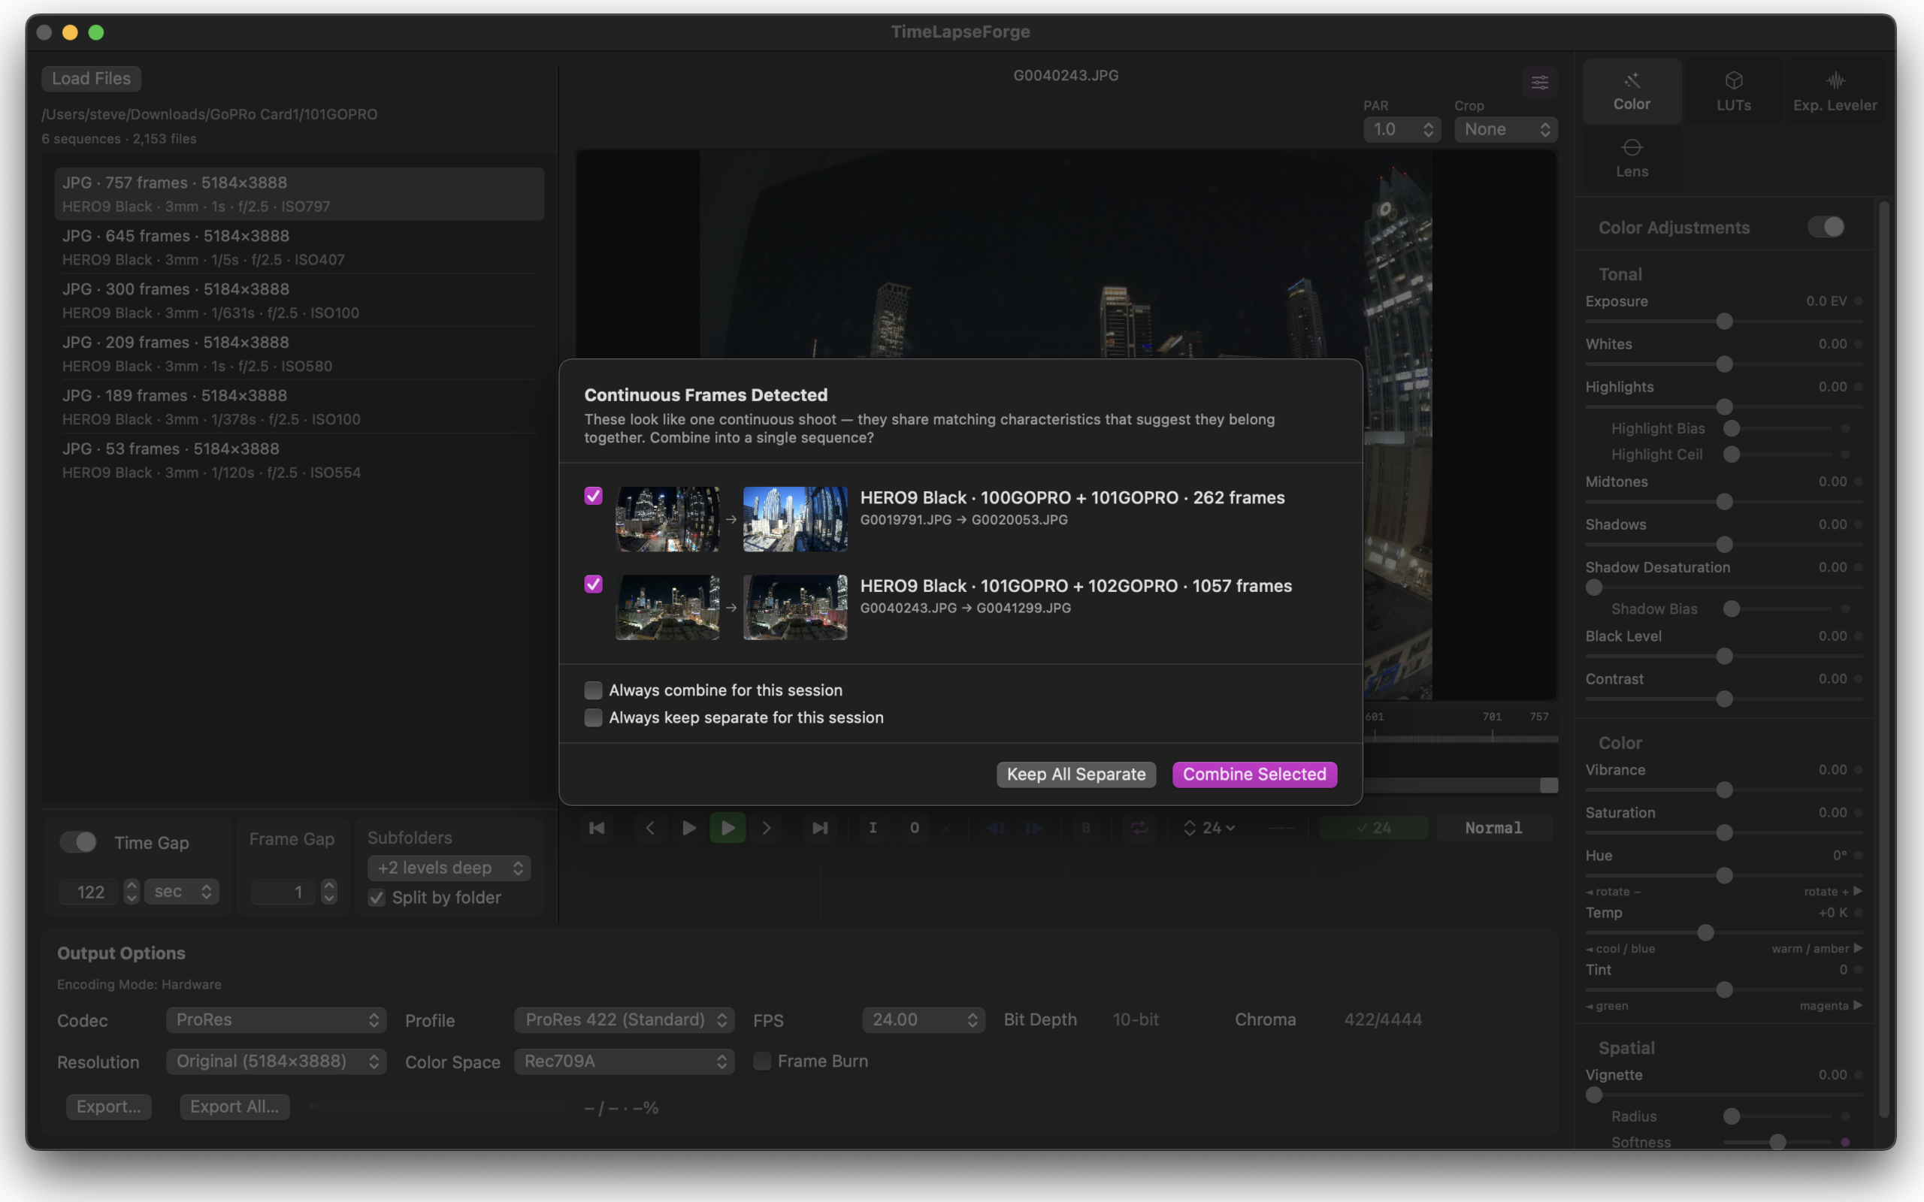The width and height of the screenshot is (1924, 1202).
Task: Click the gray play button
Action: coord(688,828)
